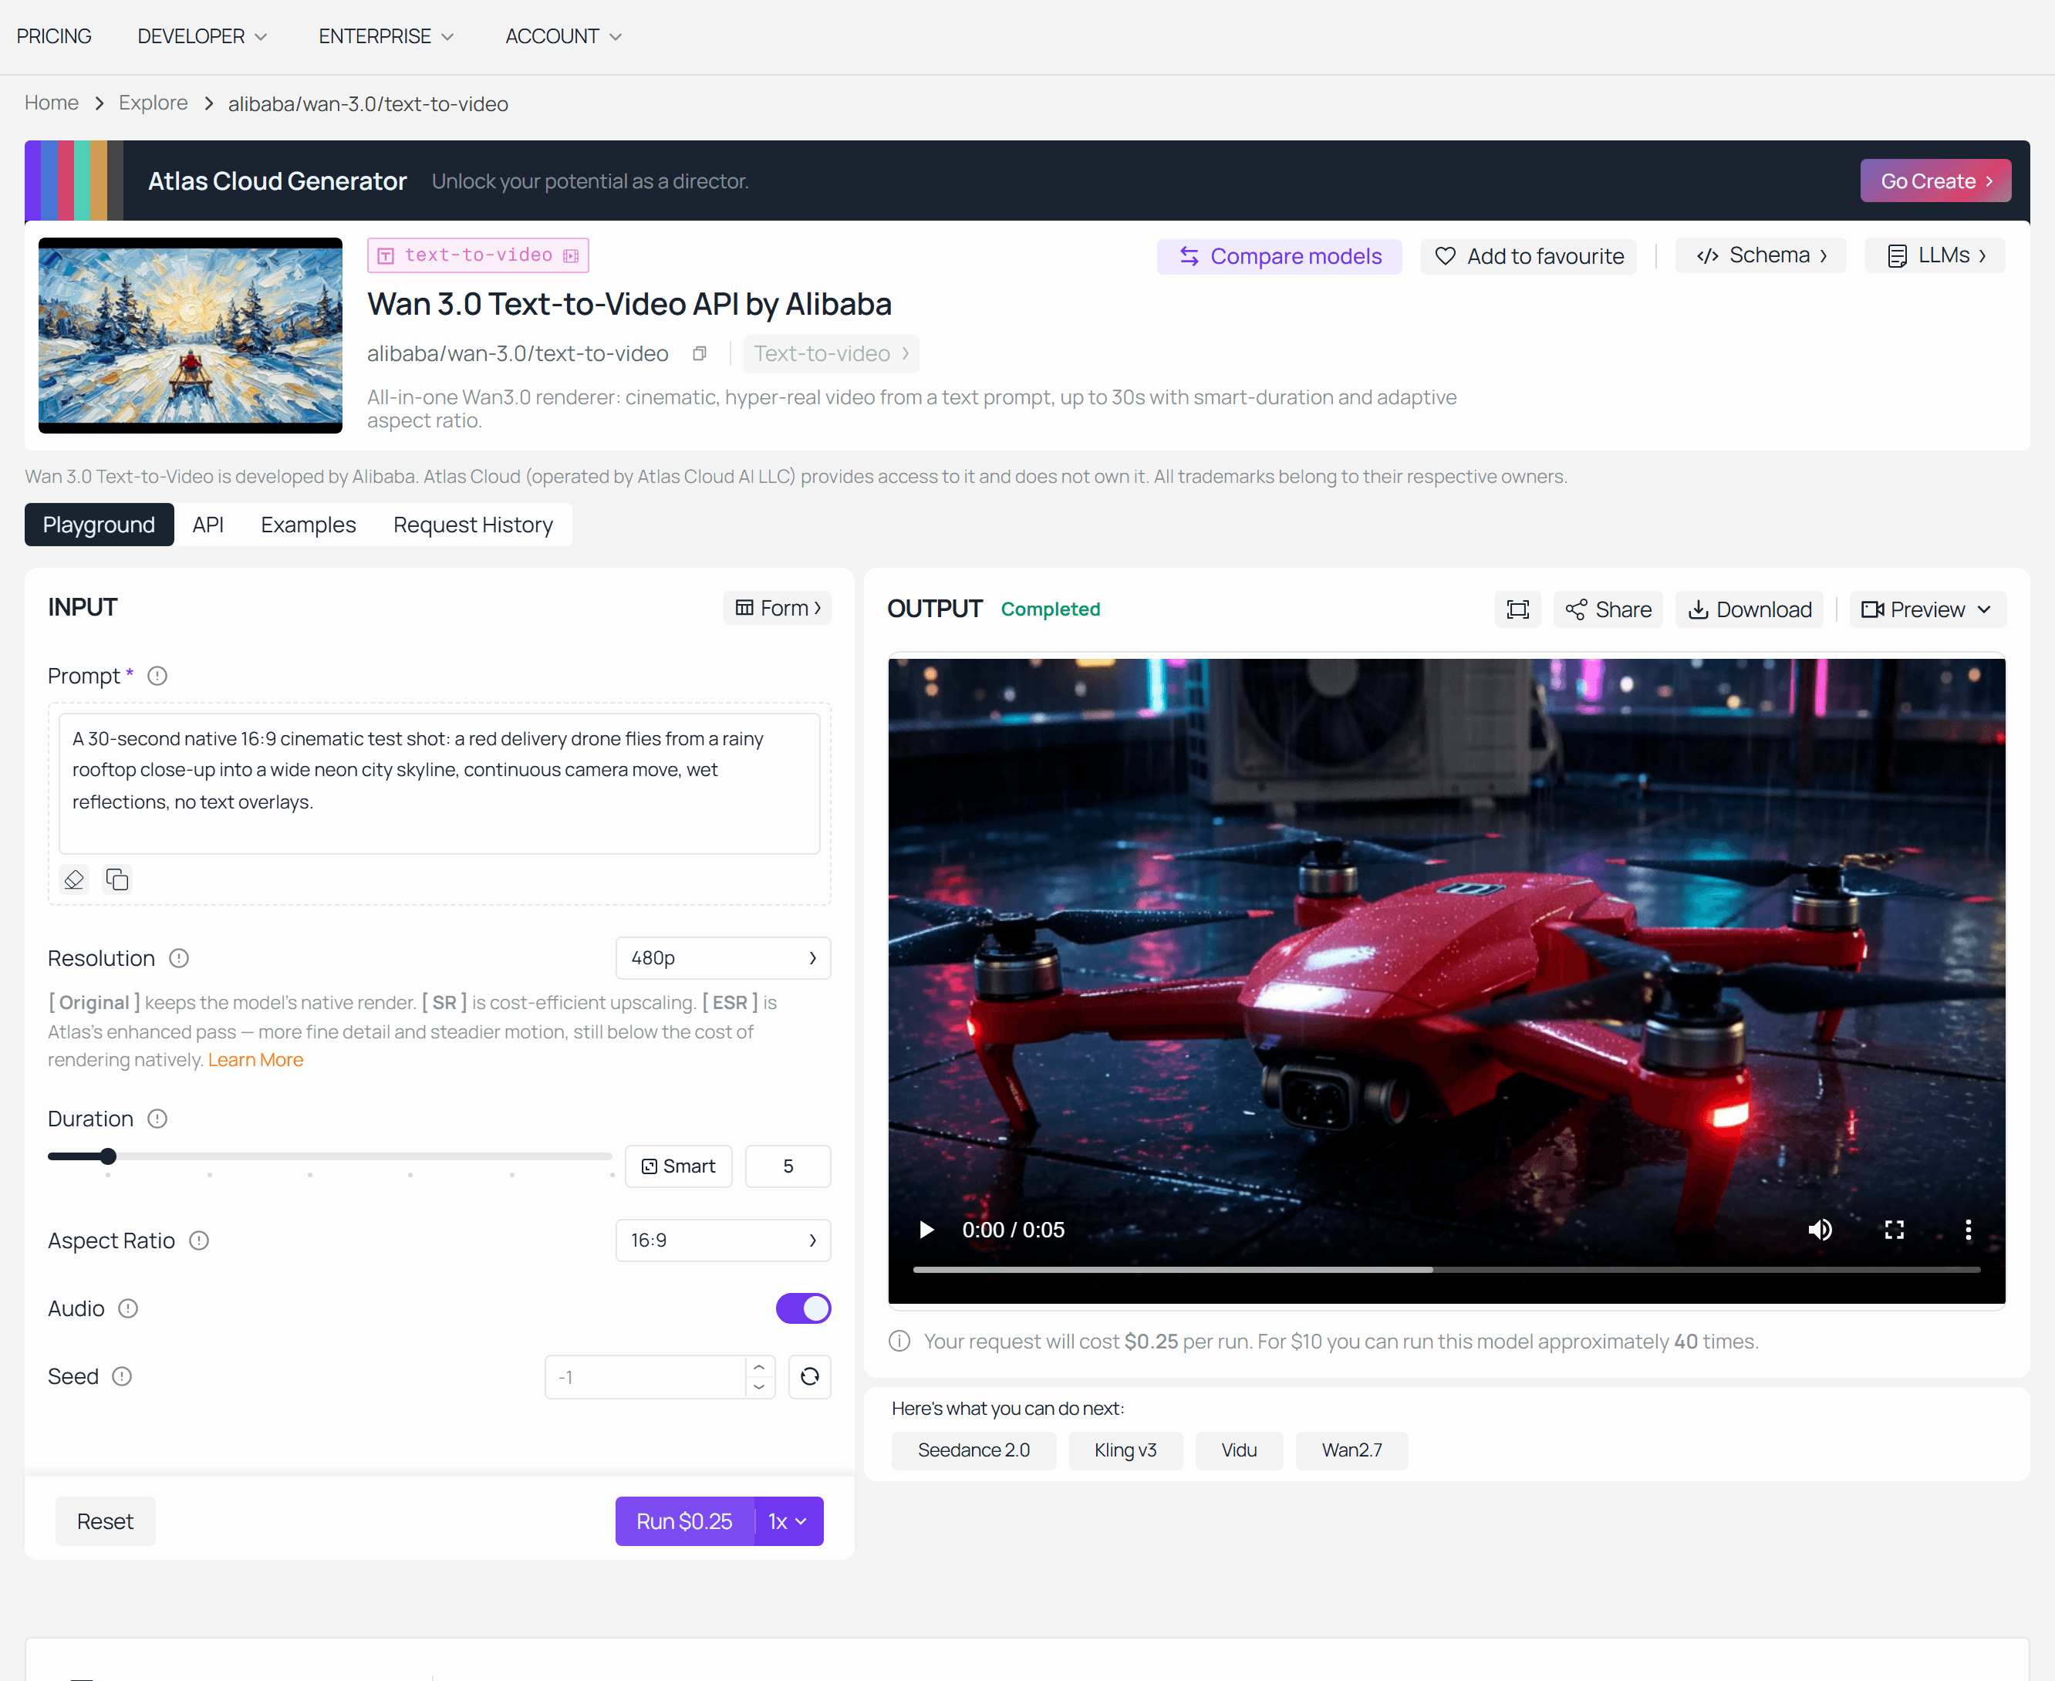Click the Prompt text area
2055x1681 pixels.
click(x=440, y=783)
